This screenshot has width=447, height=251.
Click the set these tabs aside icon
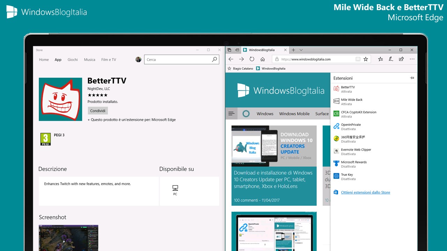237,50
